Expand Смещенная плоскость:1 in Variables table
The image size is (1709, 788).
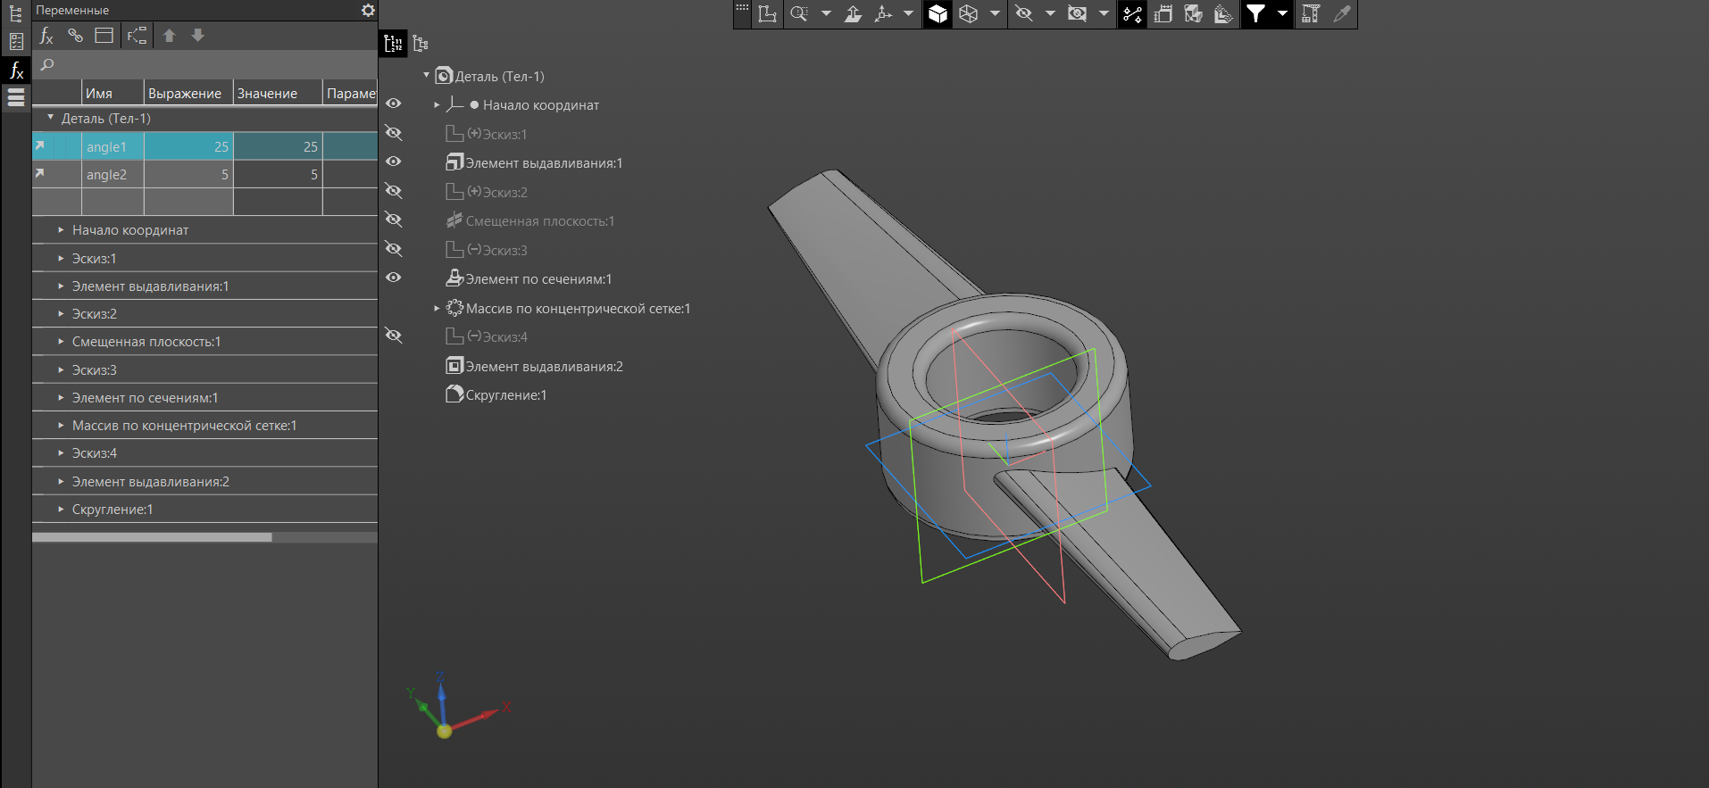(61, 342)
